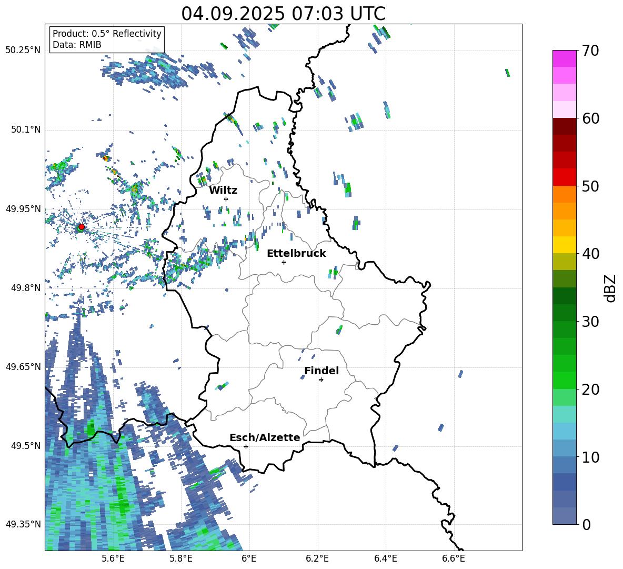Click the Ettelbruck city label
This screenshot has height=569, width=623.
point(296,254)
